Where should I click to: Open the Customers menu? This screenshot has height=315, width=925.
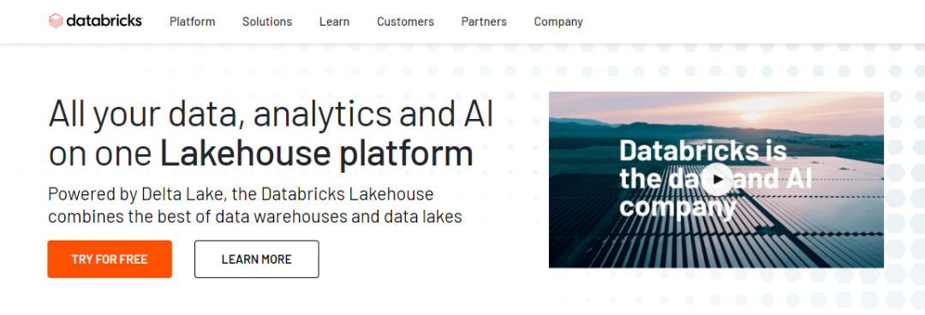405,21
